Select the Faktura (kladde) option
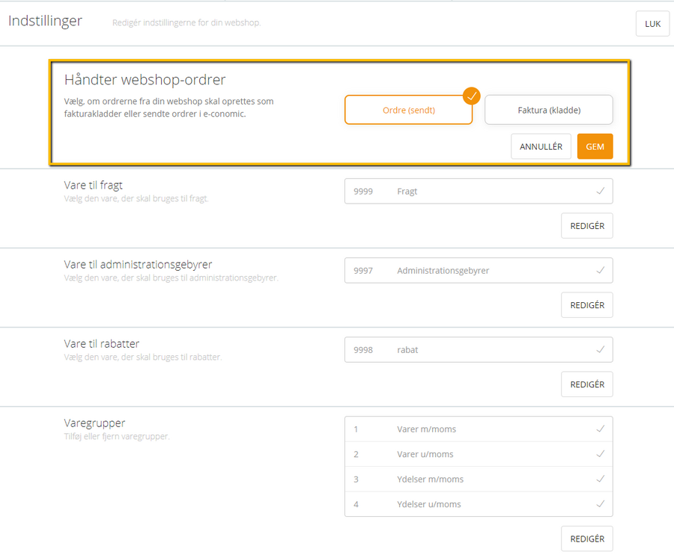Screen dimensions: 674x555 (x=549, y=110)
